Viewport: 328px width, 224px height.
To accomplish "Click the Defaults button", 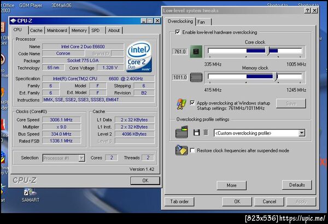I will [x=297, y=185].
